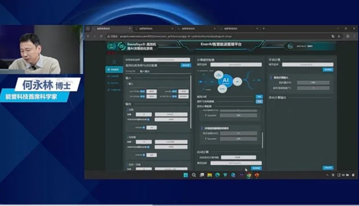The width and height of the screenshot is (359, 206).
Task: Click the globe icon in header bar
Action: pos(290,46)
